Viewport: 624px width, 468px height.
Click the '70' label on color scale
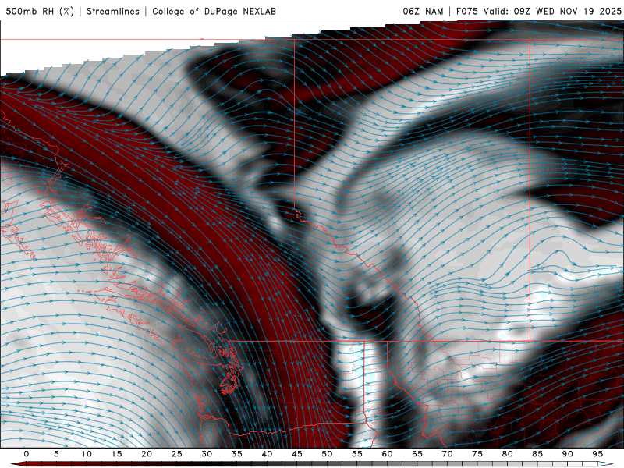click(x=447, y=454)
